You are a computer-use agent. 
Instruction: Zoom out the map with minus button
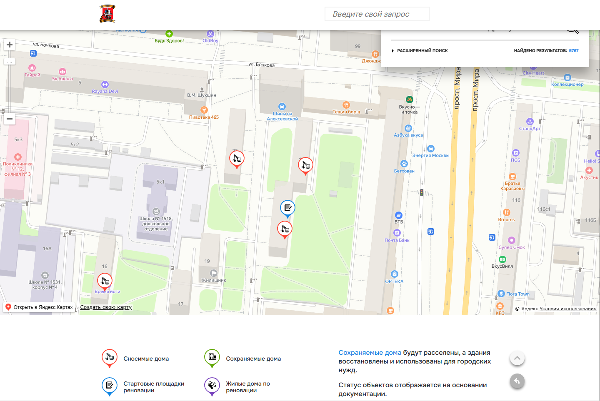coord(10,119)
